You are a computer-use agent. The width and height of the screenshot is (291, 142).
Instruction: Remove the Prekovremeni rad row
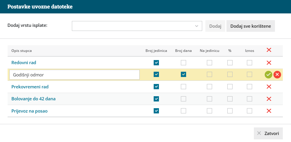point(269,87)
